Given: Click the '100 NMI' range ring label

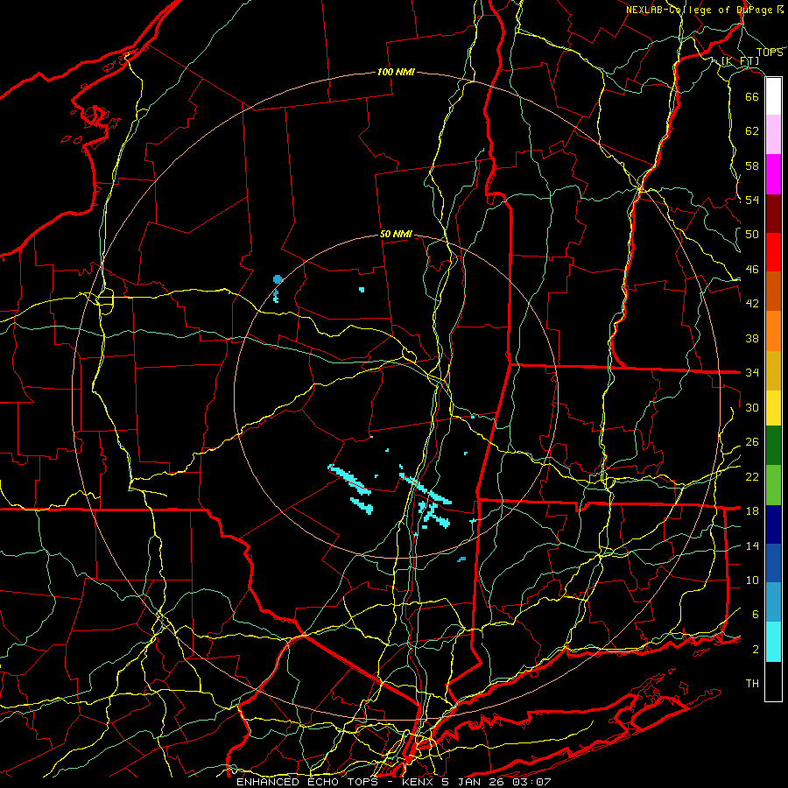Looking at the screenshot, I should [x=396, y=72].
